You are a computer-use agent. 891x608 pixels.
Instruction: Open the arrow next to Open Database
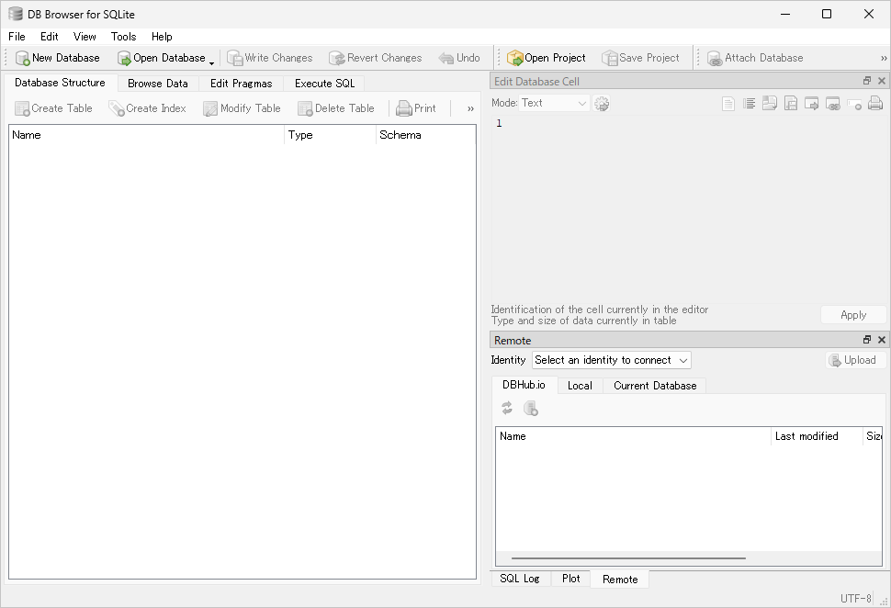(x=212, y=61)
